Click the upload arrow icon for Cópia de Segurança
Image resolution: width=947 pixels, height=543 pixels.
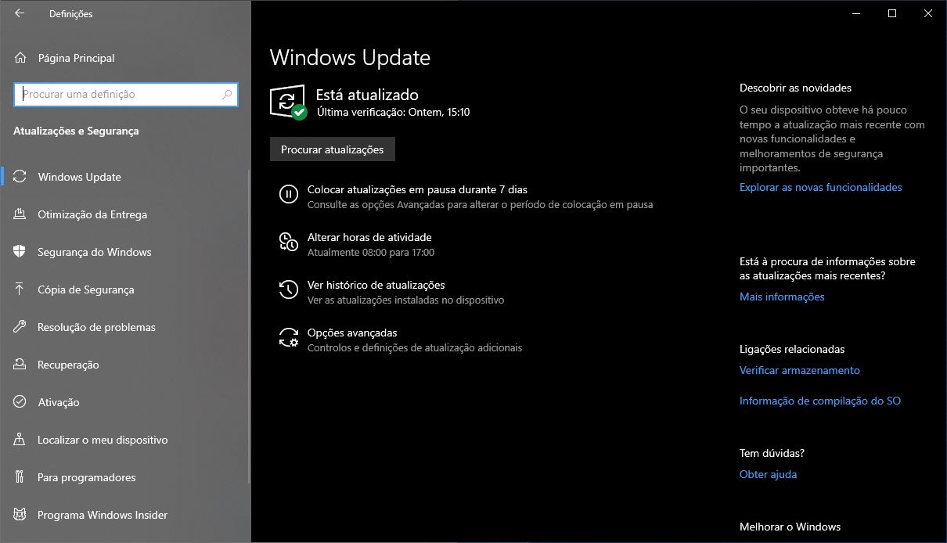click(20, 289)
